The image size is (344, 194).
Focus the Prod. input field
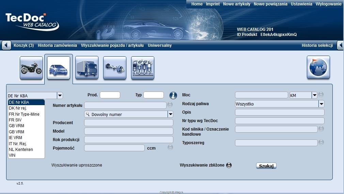[110, 95]
